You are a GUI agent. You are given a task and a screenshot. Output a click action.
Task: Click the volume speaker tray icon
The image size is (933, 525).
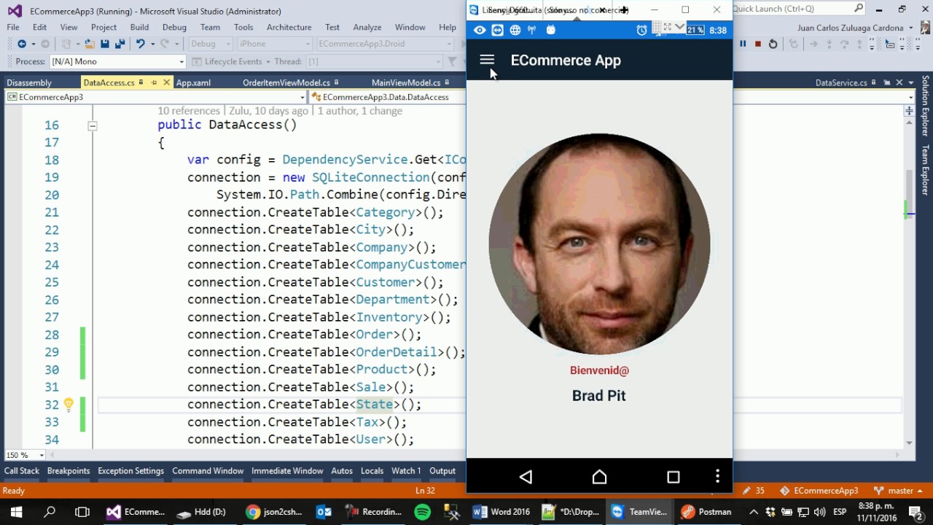[x=820, y=512]
